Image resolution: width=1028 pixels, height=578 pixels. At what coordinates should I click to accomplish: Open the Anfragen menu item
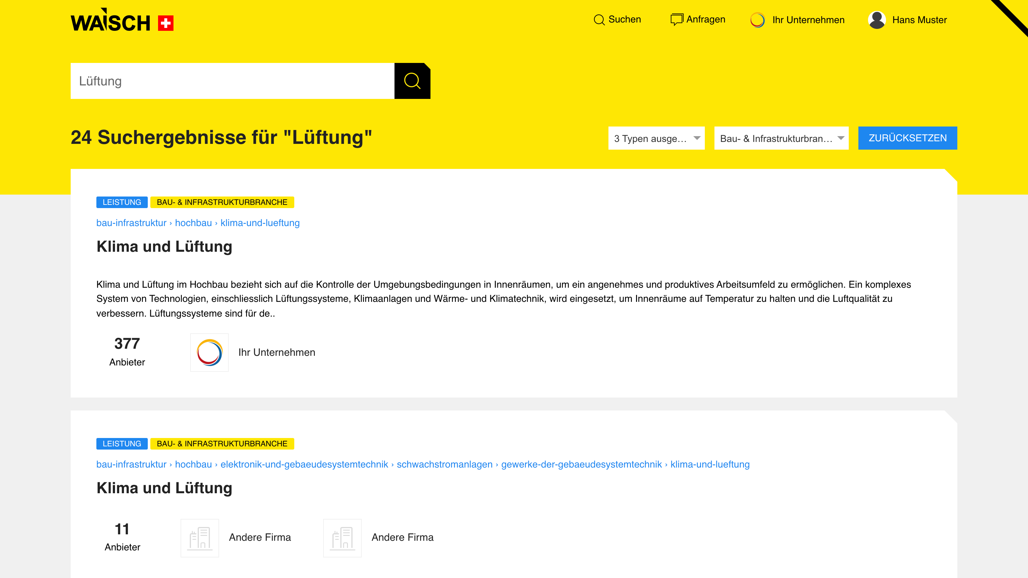click(698, 20)
